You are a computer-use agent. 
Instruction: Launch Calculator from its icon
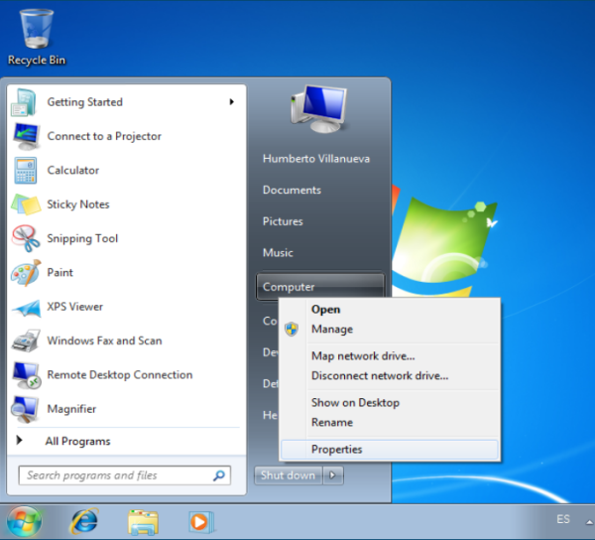click(x=25, y=170)
